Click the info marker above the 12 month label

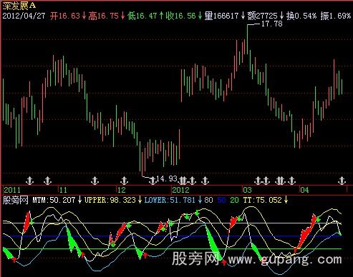pyautogui.click(x=124, y=181)
